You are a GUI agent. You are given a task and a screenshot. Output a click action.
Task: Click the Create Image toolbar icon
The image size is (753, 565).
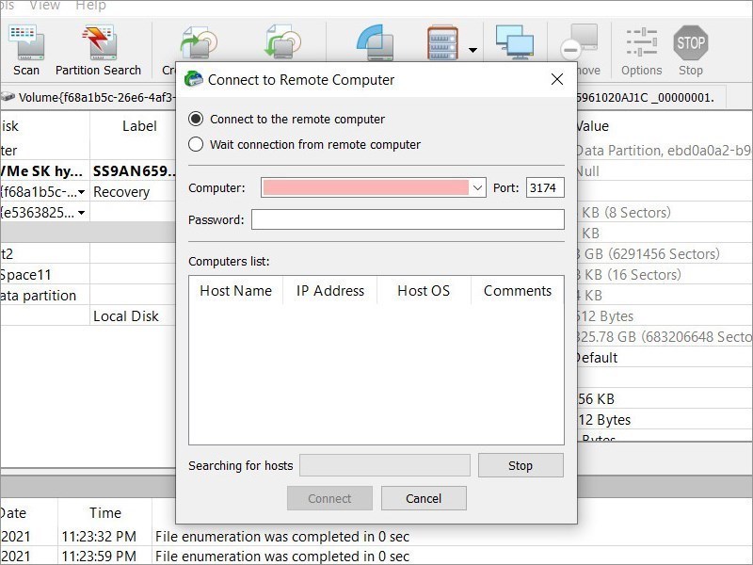click(198, 43)
